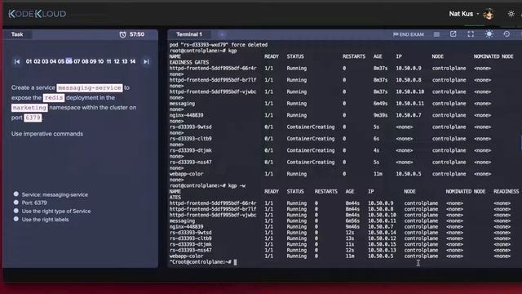Image resolution: width=522 pixels, height=294 pixels.
Task: Click the timer clock icon
Action: click(123, 34)
